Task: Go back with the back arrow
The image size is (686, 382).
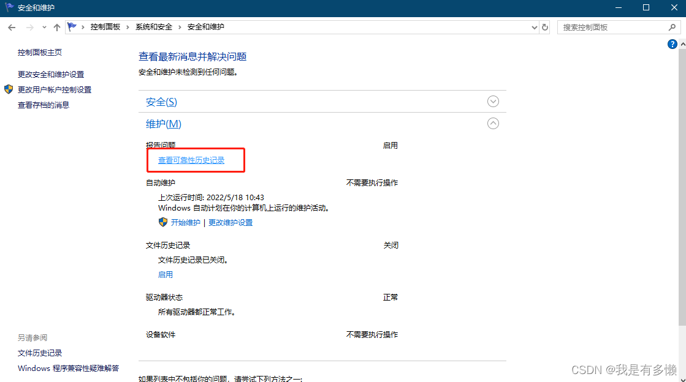Action: point(12,28)
